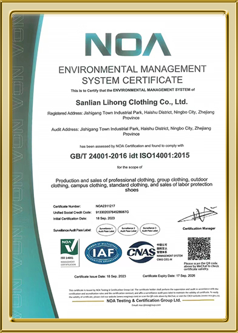Click the NOA ISO 14001 checkmark badge
Image resolution: width=238 pixels, height=333 pixels.
coord(70,253)
